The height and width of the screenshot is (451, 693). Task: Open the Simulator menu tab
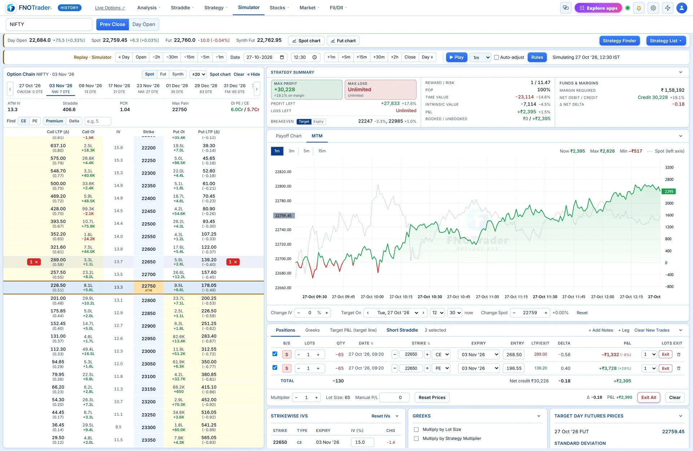(x=249, y=8)
